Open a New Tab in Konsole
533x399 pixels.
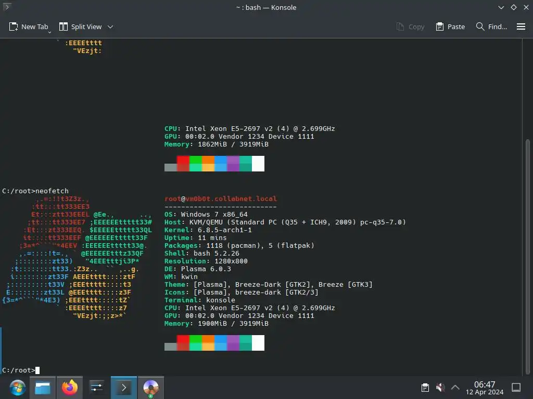click(x=29, y=27)
